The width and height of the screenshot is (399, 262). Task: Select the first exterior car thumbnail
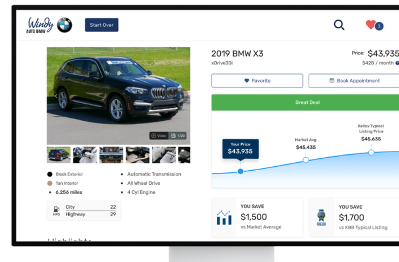point(59,155)
